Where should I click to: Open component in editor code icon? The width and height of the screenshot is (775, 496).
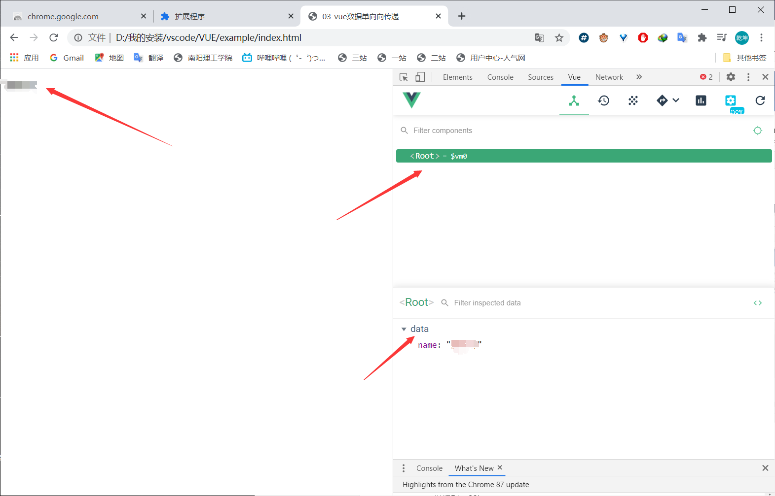tap(758, 303)
